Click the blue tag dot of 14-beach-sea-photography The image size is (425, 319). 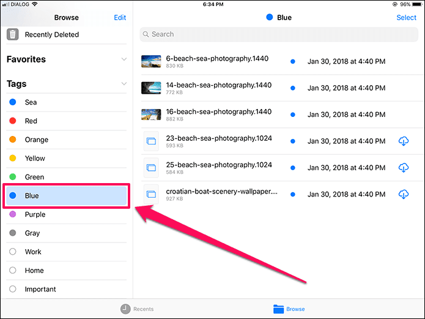click(293, 88)
